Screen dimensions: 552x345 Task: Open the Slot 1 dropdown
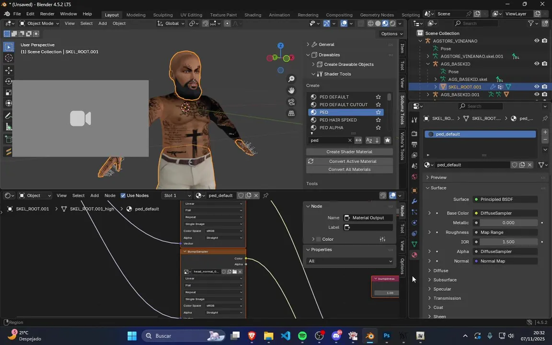177,195
